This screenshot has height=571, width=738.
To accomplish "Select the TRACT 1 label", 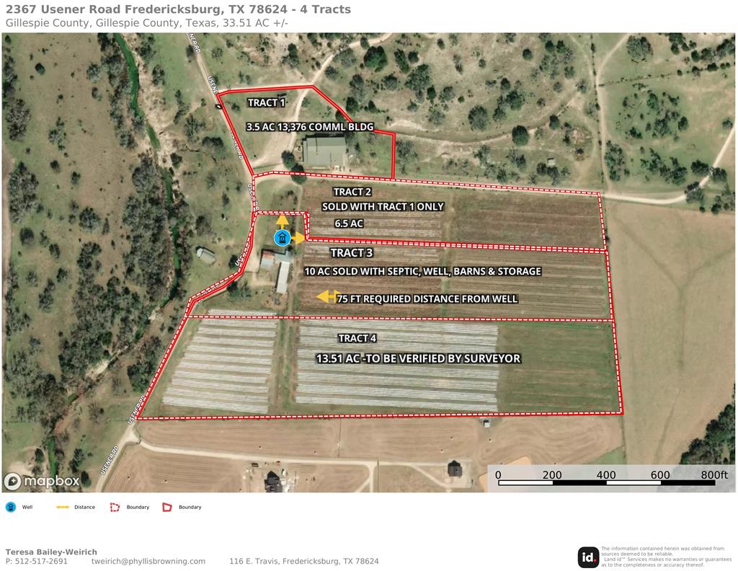I will (x=267, y=102).
